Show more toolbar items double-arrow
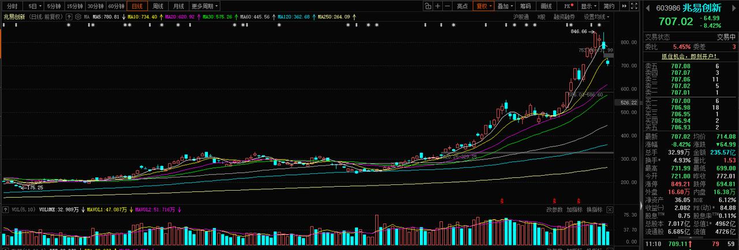739x250 pixels. pos(624,6)
